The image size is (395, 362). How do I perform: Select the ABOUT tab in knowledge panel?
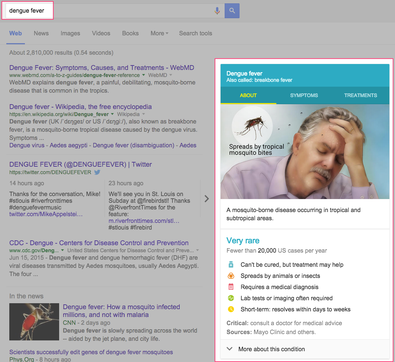coord(248,95)
